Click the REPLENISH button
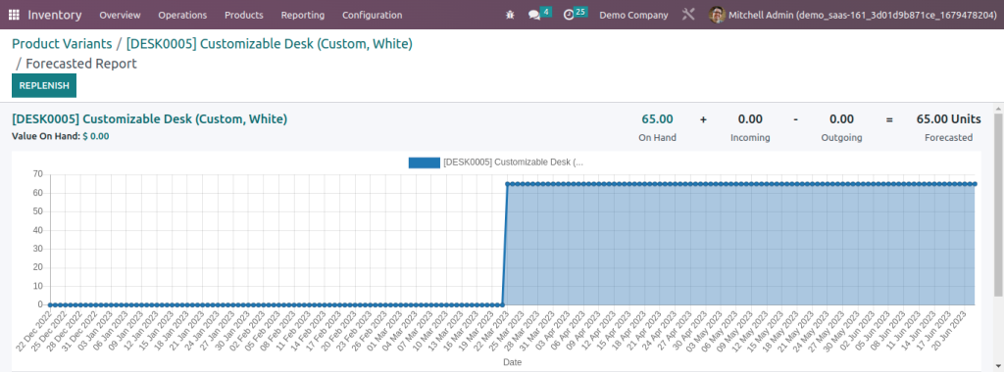This screenshot has height=372, width=1004. pos(44,85)
